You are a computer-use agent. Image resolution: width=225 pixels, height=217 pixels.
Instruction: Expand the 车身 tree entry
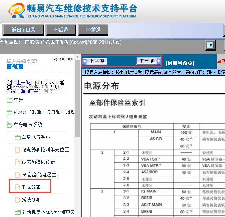pos(18,100)
